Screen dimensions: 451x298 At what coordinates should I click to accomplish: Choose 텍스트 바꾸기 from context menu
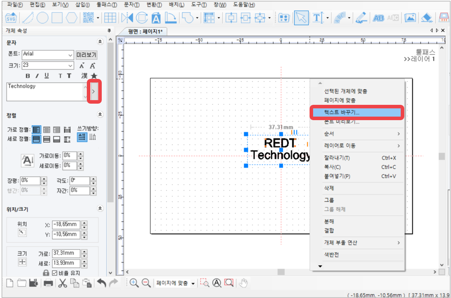tap(357, 112)
